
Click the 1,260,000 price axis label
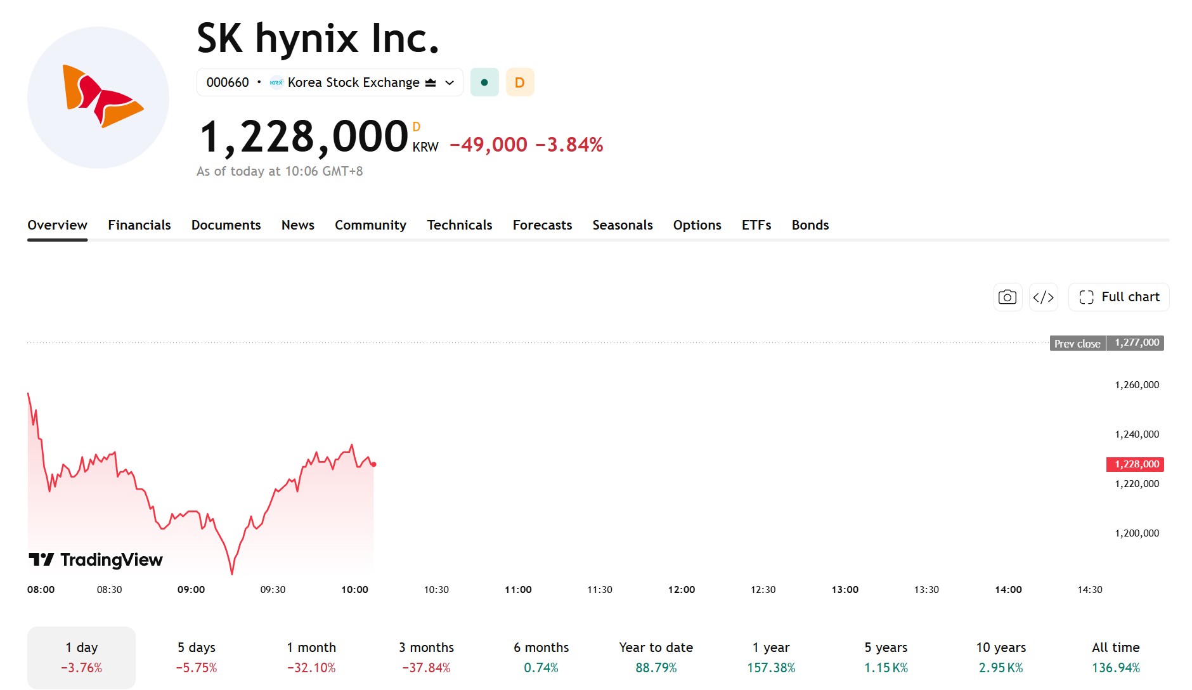pos(1137,385)
